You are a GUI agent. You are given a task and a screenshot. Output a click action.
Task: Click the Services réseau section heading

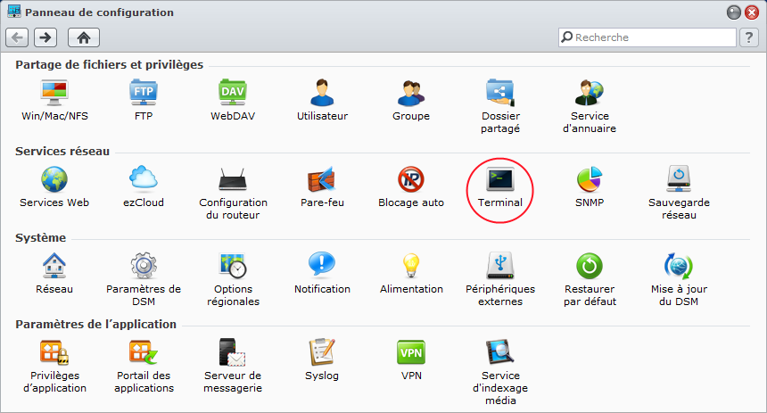pyautogui.click(x=62, y=152)
